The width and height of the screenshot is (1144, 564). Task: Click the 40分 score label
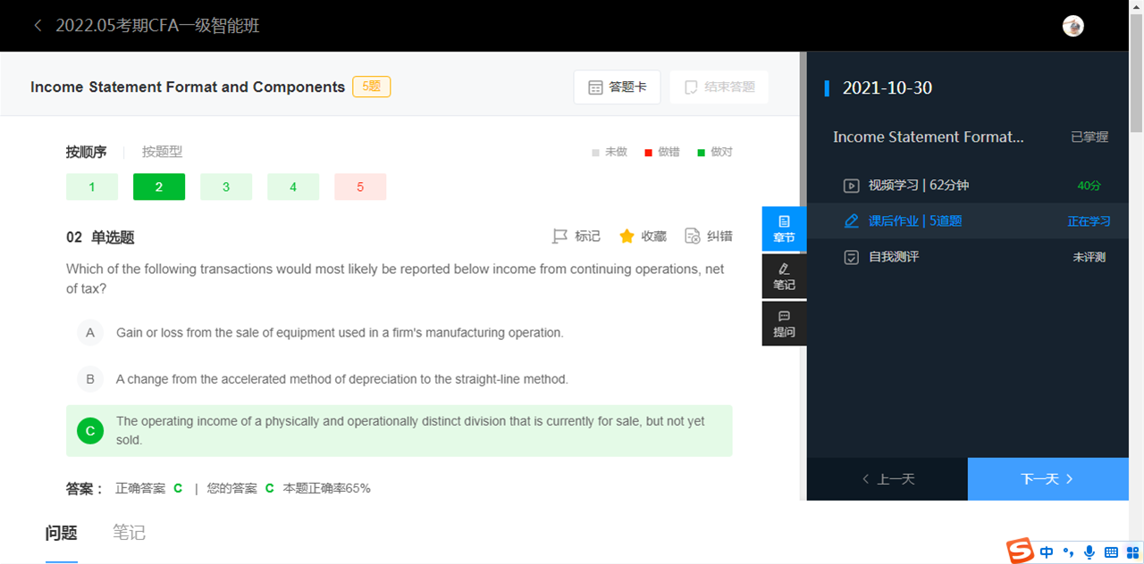click(x=1089, y=186)
